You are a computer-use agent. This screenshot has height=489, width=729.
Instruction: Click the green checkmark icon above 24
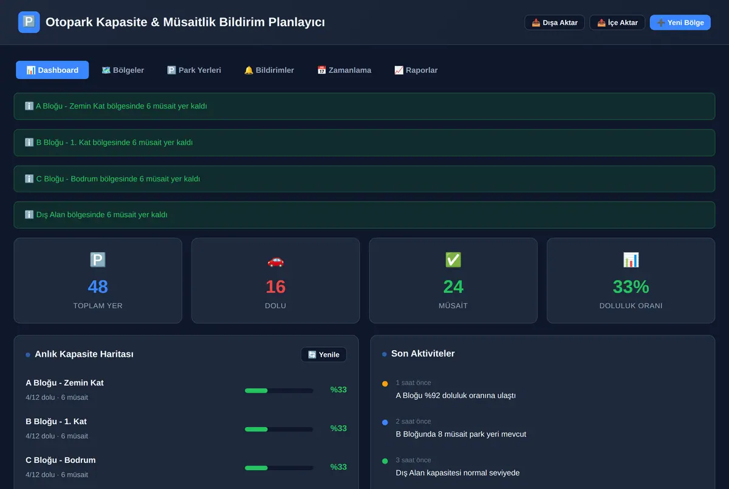[453, 260]
